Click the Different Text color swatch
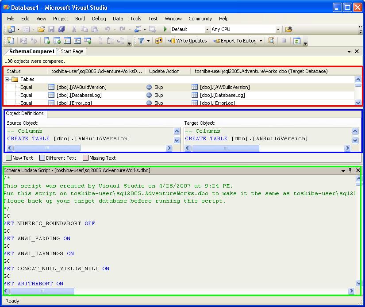365x307 pixels. (x=42, y=158)
